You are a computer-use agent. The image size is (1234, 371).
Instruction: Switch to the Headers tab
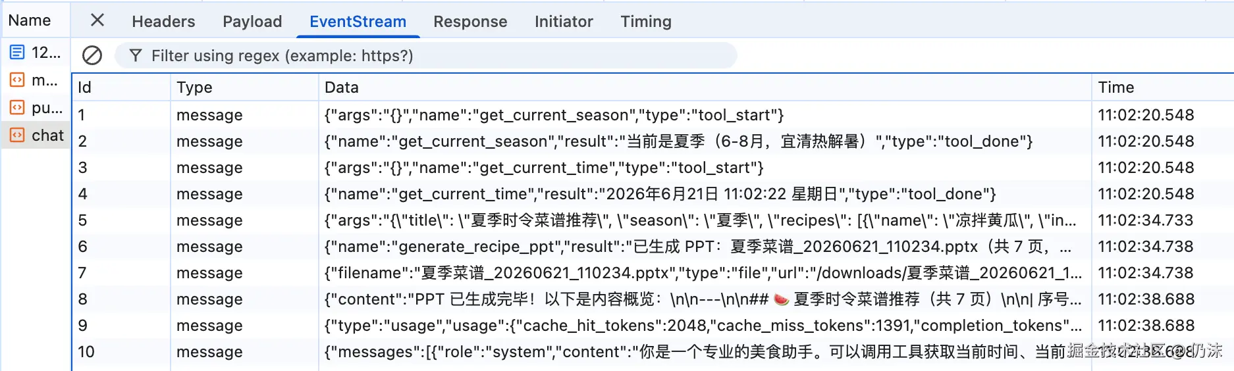pyautogui.click(x=163, y=22)
